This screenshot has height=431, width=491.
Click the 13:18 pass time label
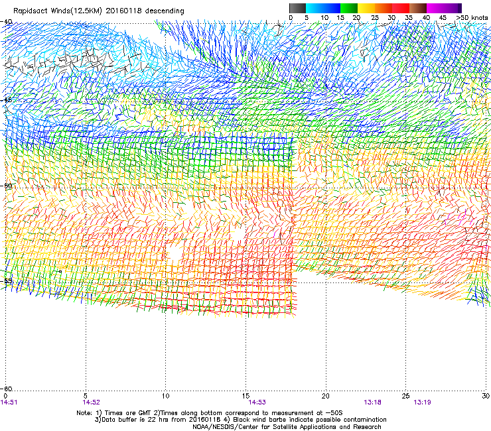coord(372,402)
